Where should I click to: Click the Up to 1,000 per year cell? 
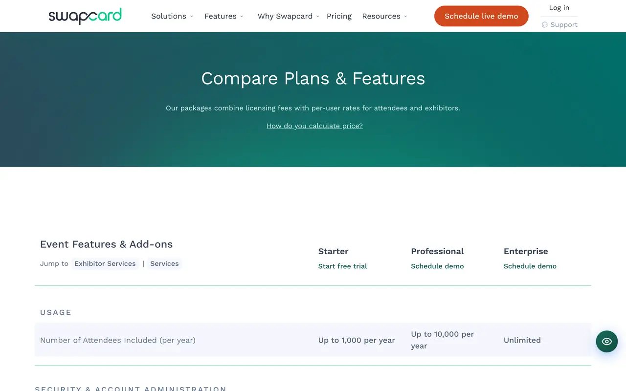coord(357,340)
